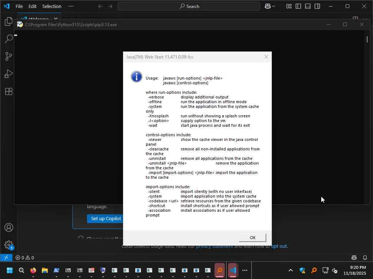The width and height of the screenshot is (373, 279).
Task: Toggle the secondary side bar
Action: click(317, 7)
